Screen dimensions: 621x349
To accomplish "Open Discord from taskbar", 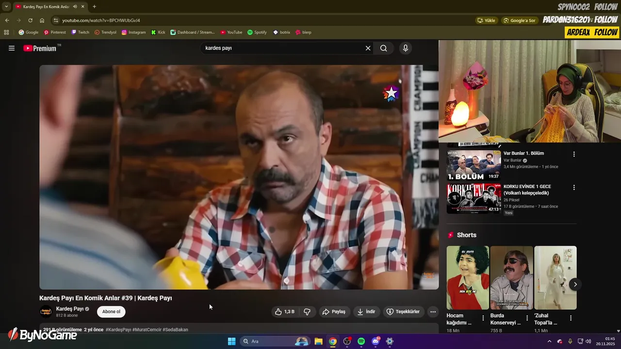I will [375, 341].
